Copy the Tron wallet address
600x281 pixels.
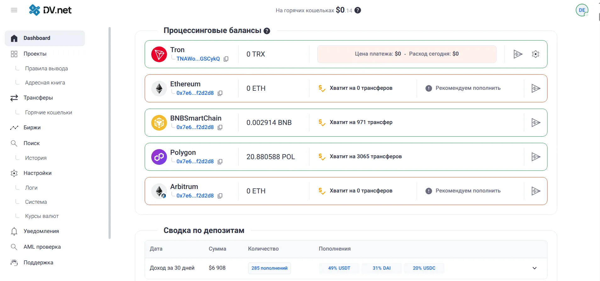tap(226, 59)
